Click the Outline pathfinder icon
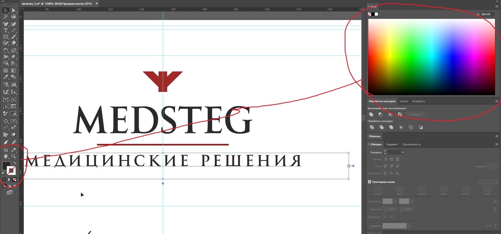The image size is (501, 234). coord(411,127)
